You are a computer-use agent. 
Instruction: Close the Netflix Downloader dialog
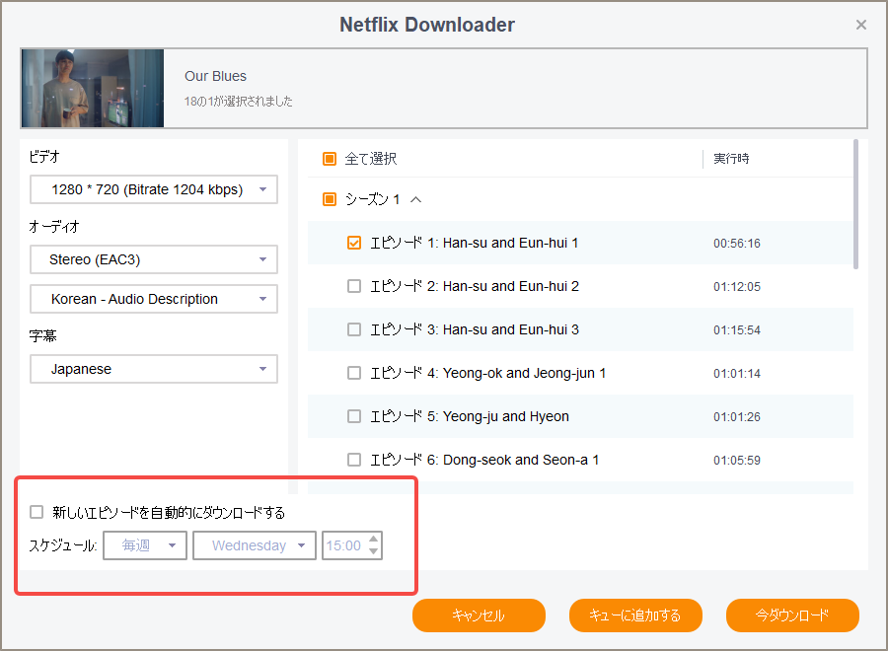[860, 25]
